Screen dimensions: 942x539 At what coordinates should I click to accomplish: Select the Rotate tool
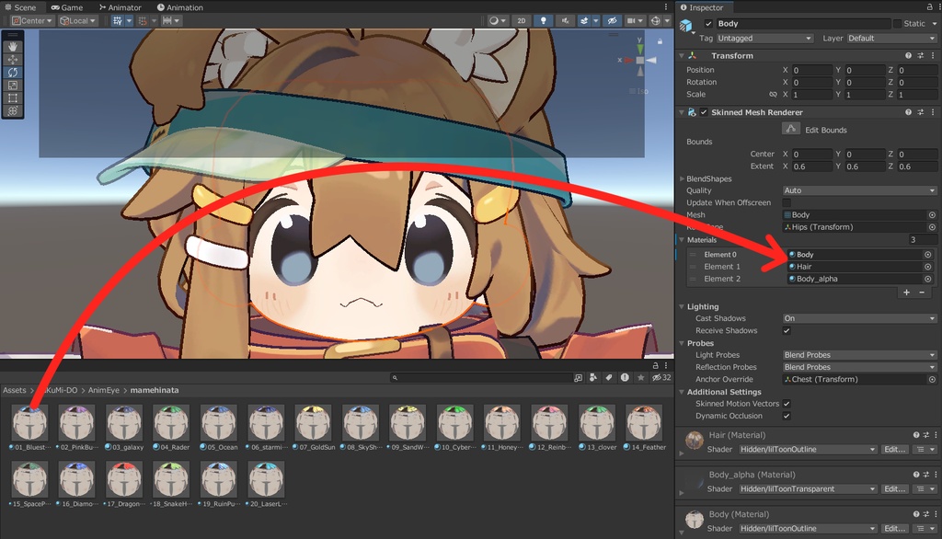[x=13, y=72]
